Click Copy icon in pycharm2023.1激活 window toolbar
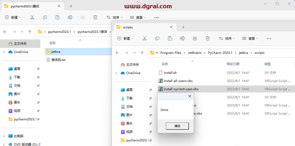The height and width of the screenshot is (146, 295). 45,17
